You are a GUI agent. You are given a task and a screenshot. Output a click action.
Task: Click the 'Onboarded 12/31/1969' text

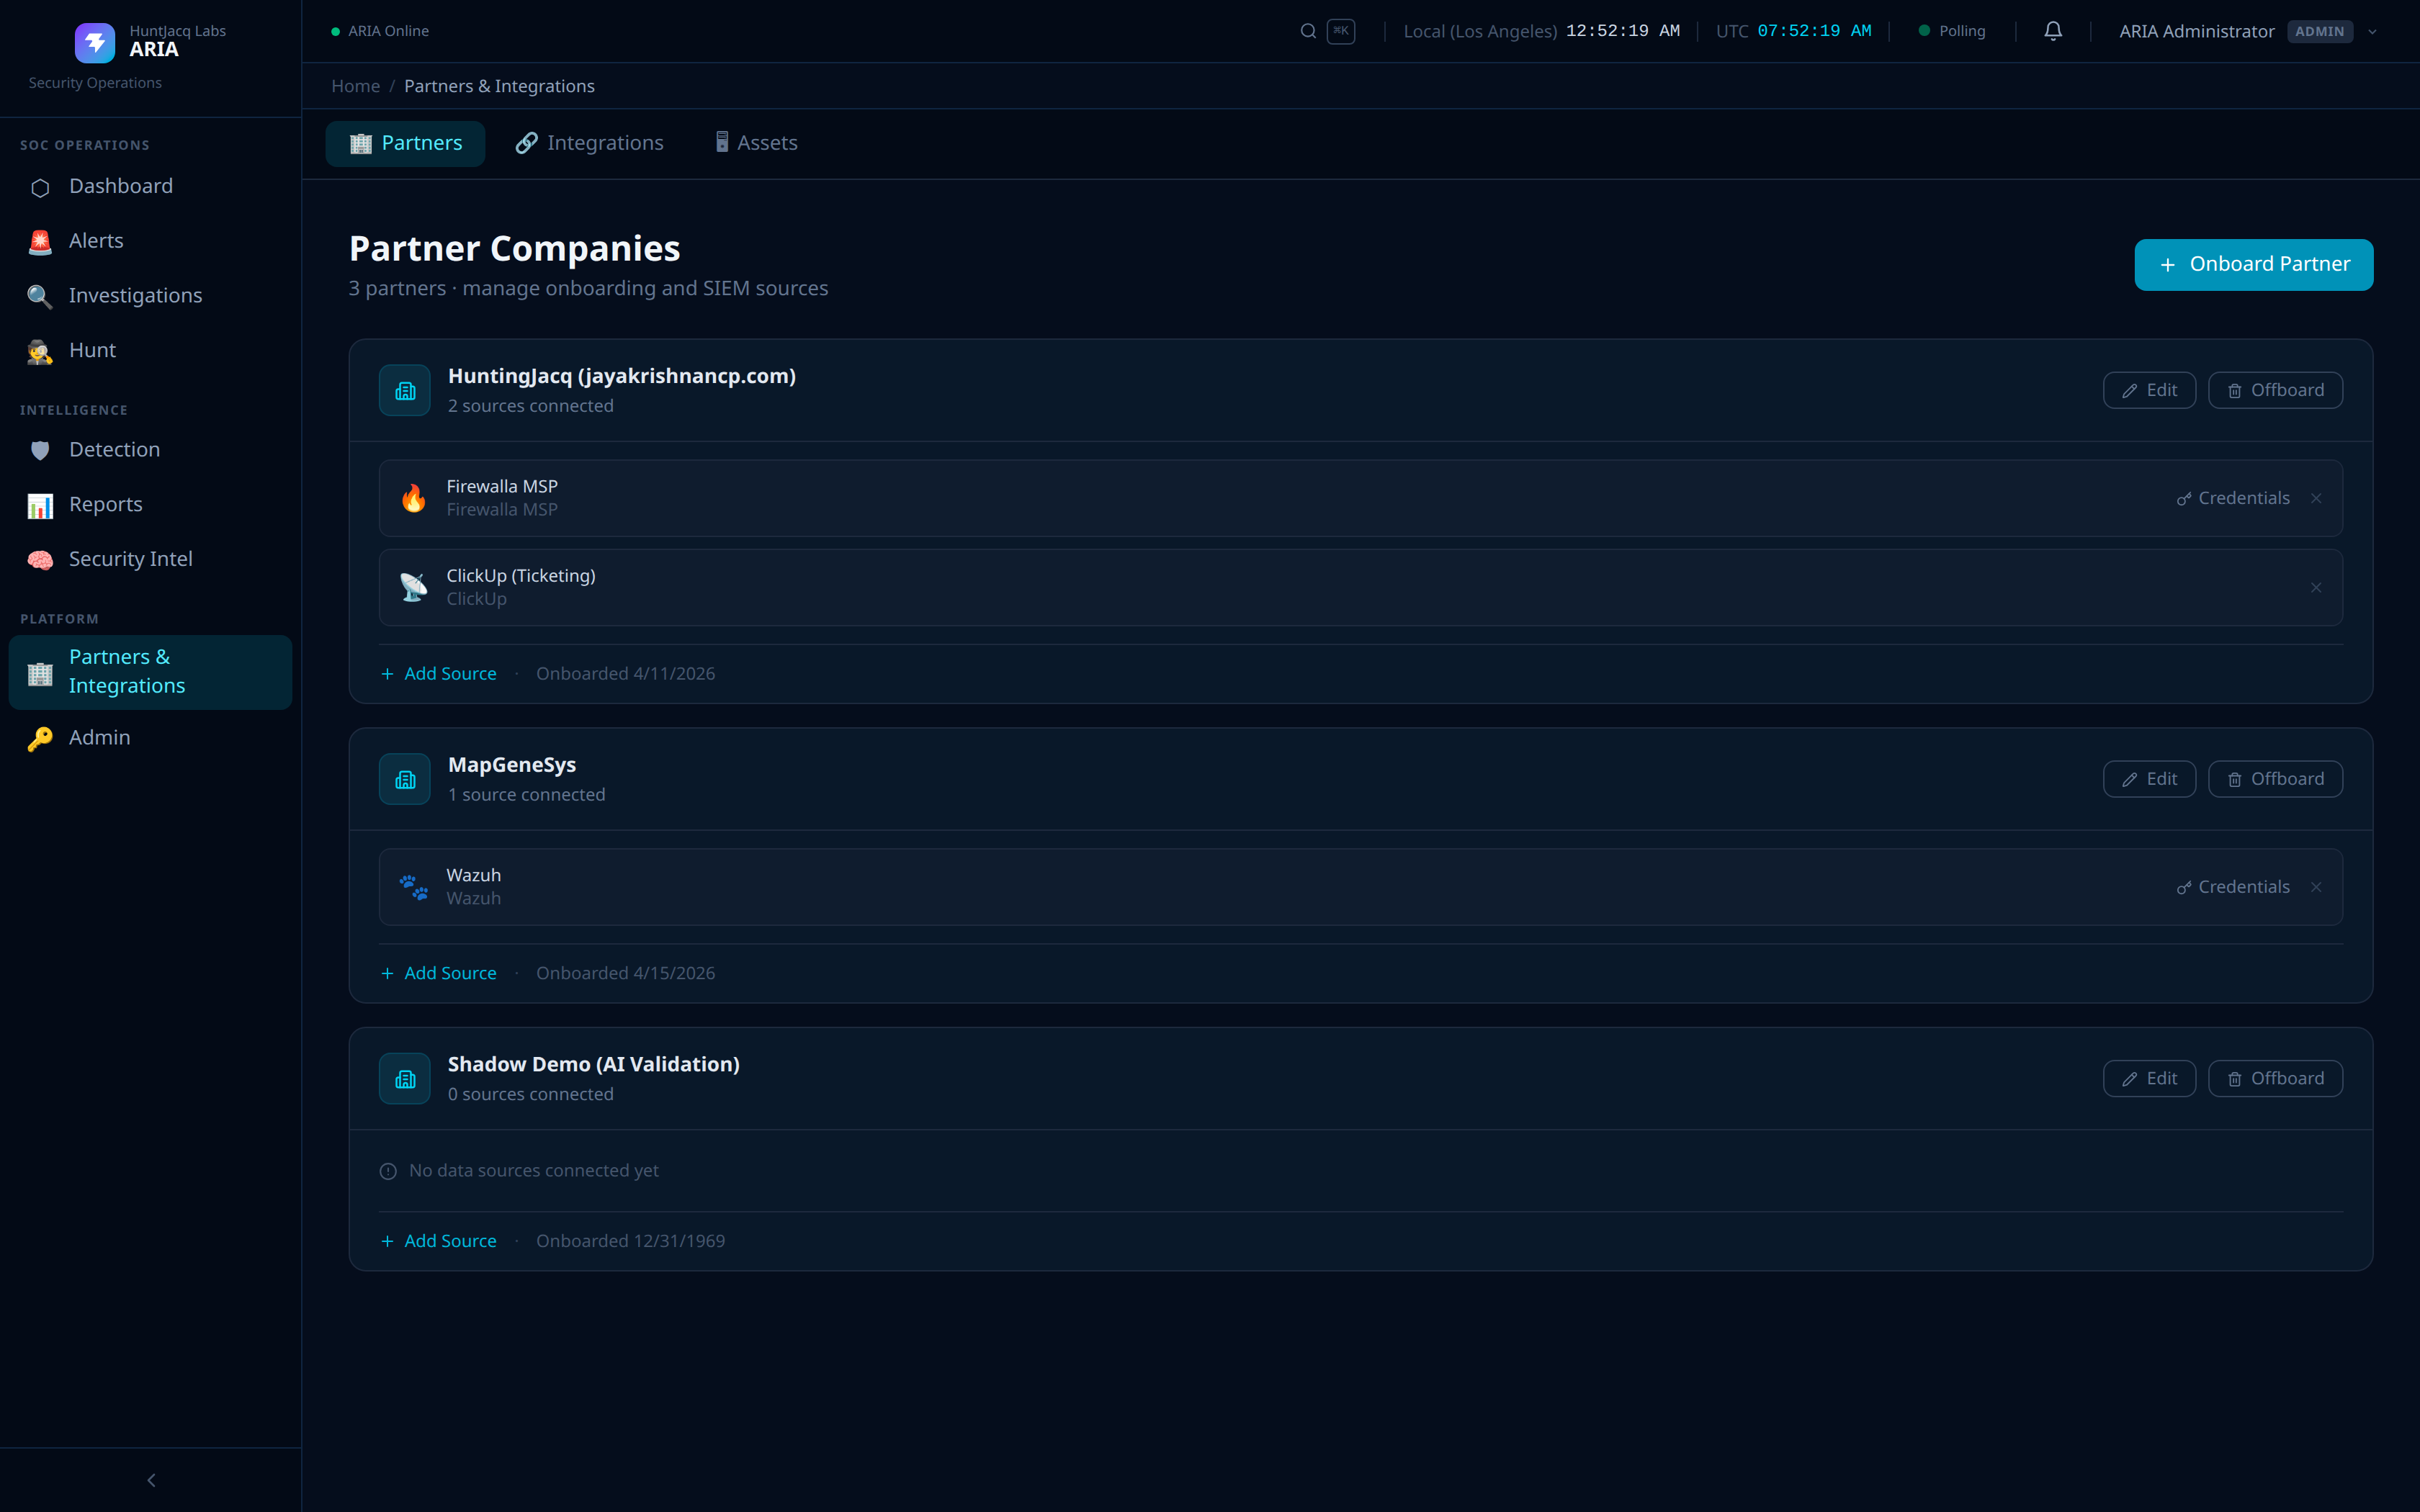(x=631, y=1241)
